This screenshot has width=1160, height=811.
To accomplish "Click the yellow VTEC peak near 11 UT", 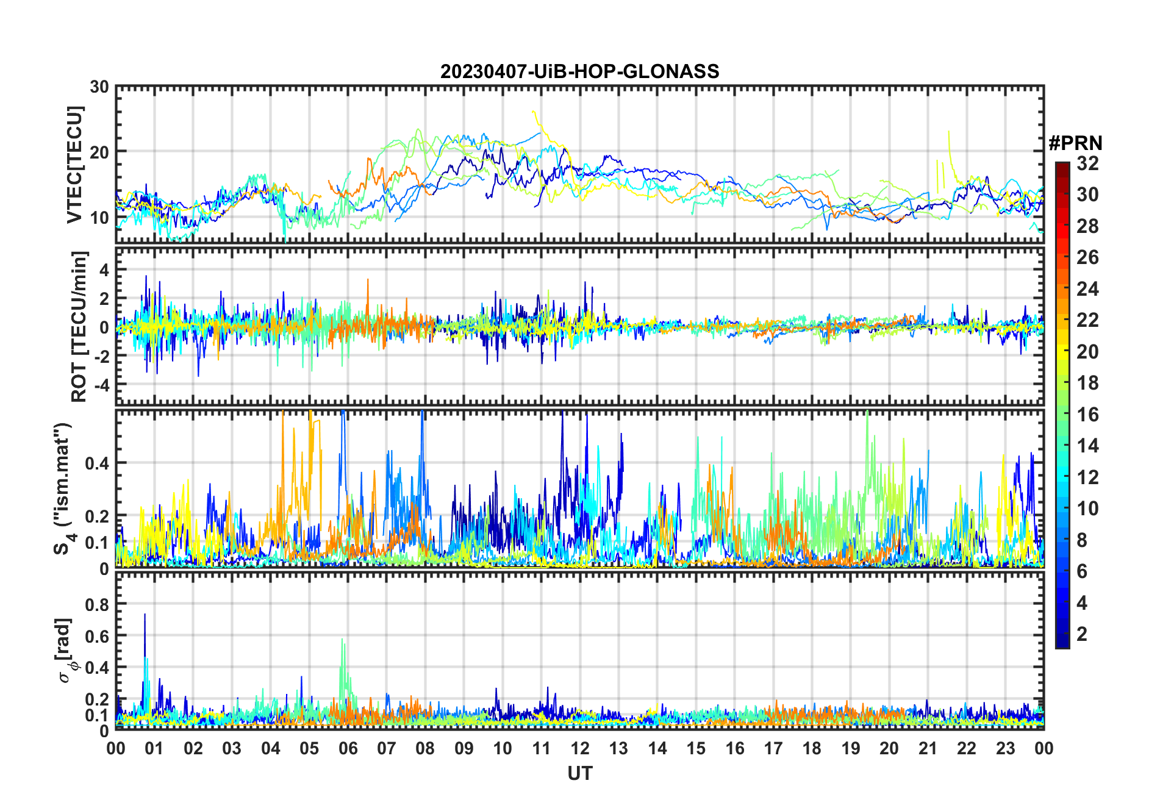I will 534,113.
